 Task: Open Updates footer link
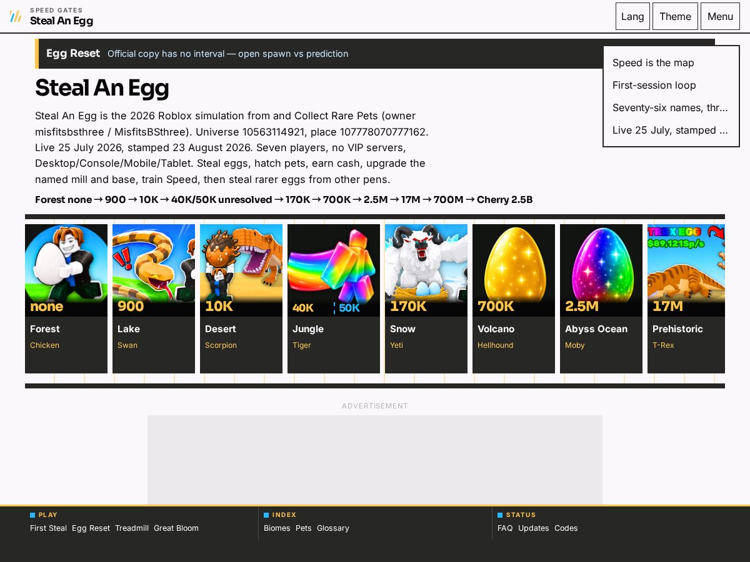534,528
